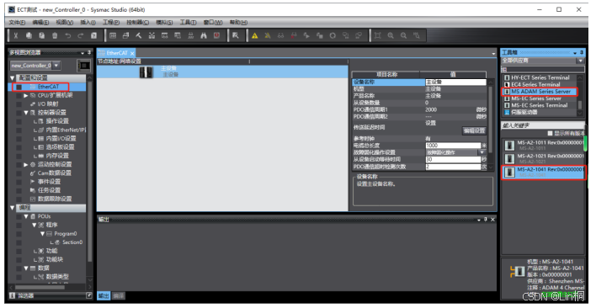The width and height of the screenshot is (596, 308).
Task: Click the master device icon in EtherCAT view
Action: pyautogui.click(x=146, y=72)
